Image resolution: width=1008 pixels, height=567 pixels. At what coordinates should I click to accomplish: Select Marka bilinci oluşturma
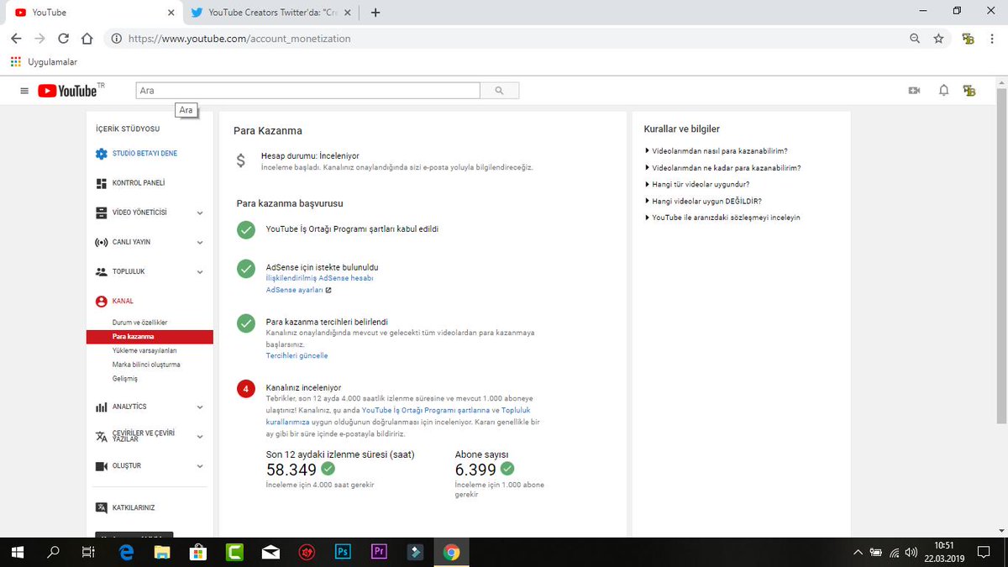coord(146,365)
